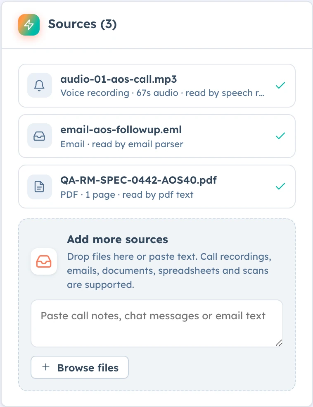Click the document icon for QA-RM-SPEC-0442-AOS40.pdf
The image size is (313, 407).
click(x=39, y=187)
